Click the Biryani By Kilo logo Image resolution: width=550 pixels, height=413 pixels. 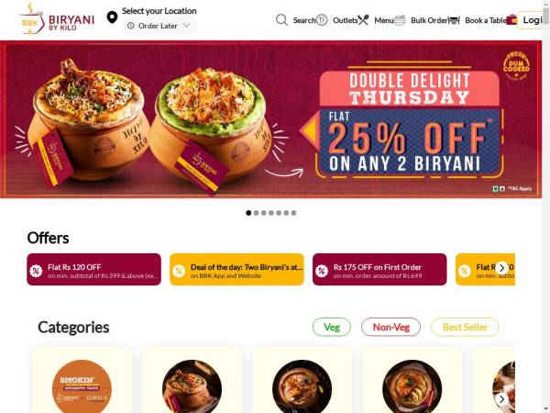(x=57, y=19)
